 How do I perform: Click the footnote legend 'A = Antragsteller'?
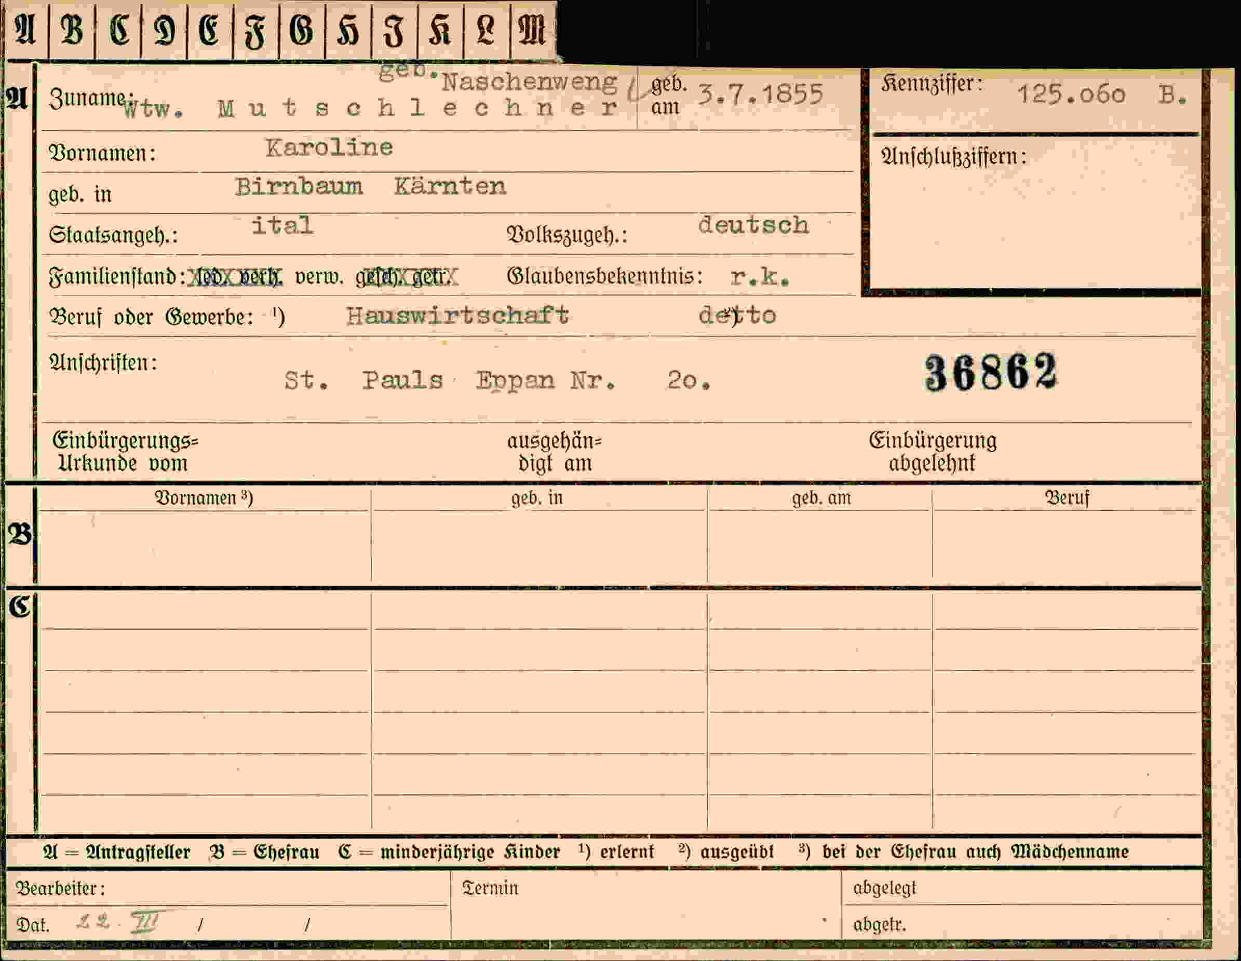pos(116,852)
